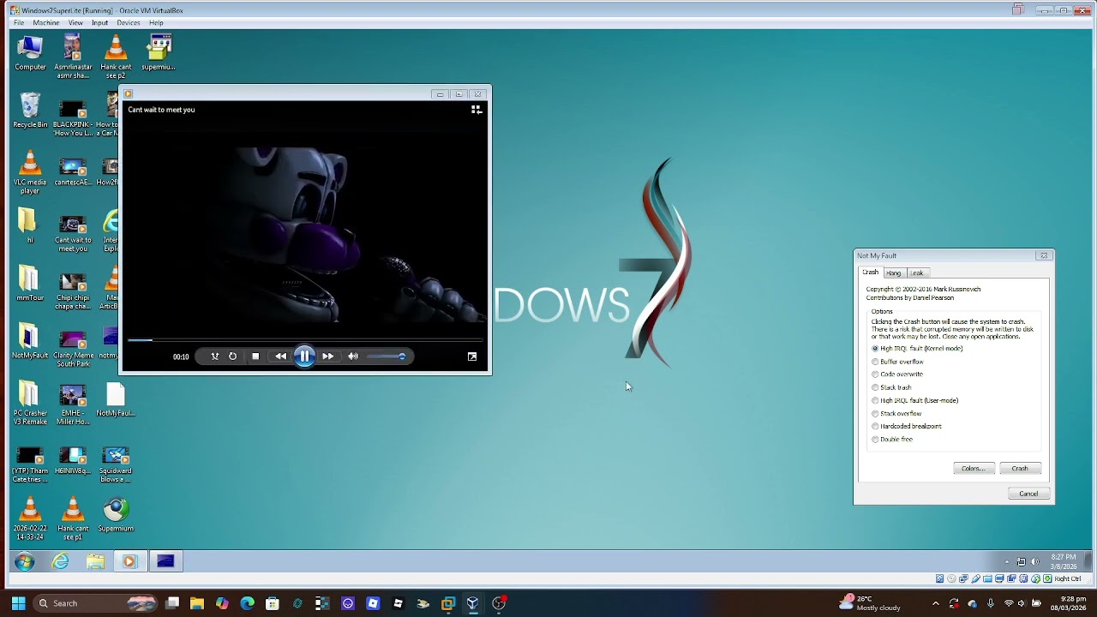
Task: Open VirtualBox Devices menu
Action: [x=129, y=23]
